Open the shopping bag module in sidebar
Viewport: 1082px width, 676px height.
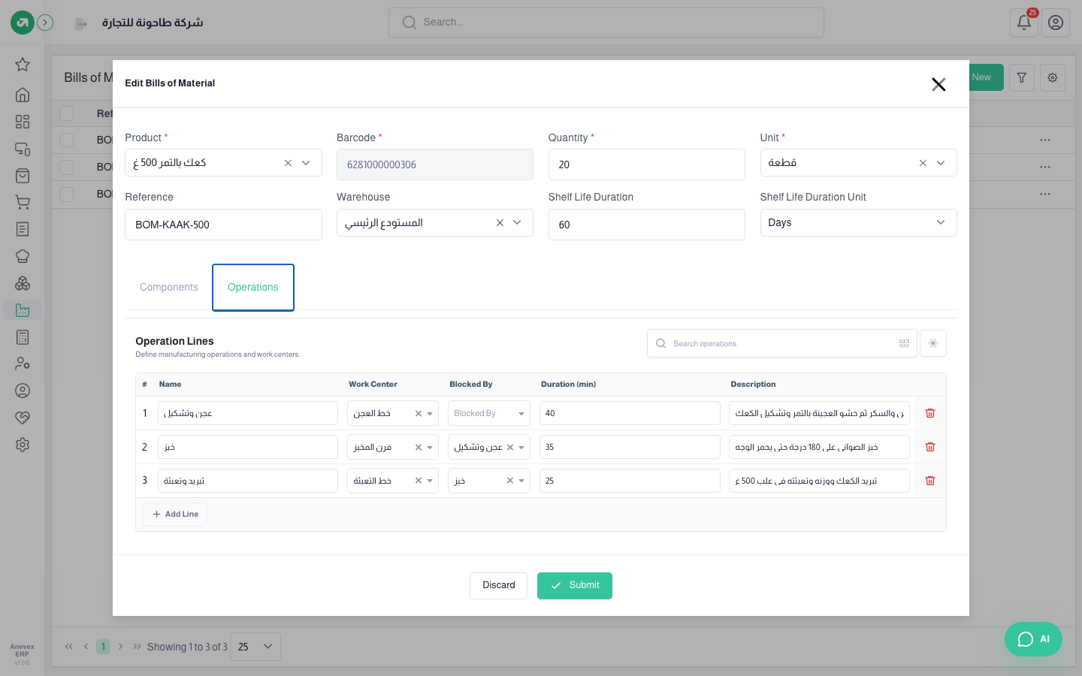point(23,176)
